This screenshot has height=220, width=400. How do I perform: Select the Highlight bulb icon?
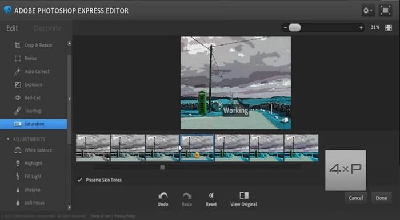coord(18,163)
